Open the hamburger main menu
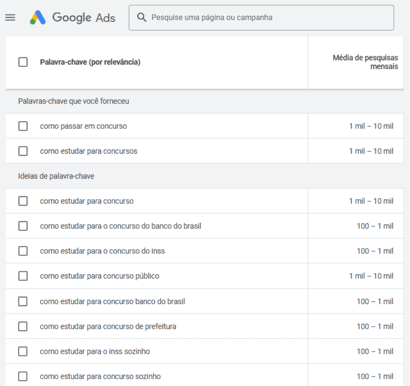Image resolution: width=410 pixels, height=386 pixels. click(x=10, y=18)
